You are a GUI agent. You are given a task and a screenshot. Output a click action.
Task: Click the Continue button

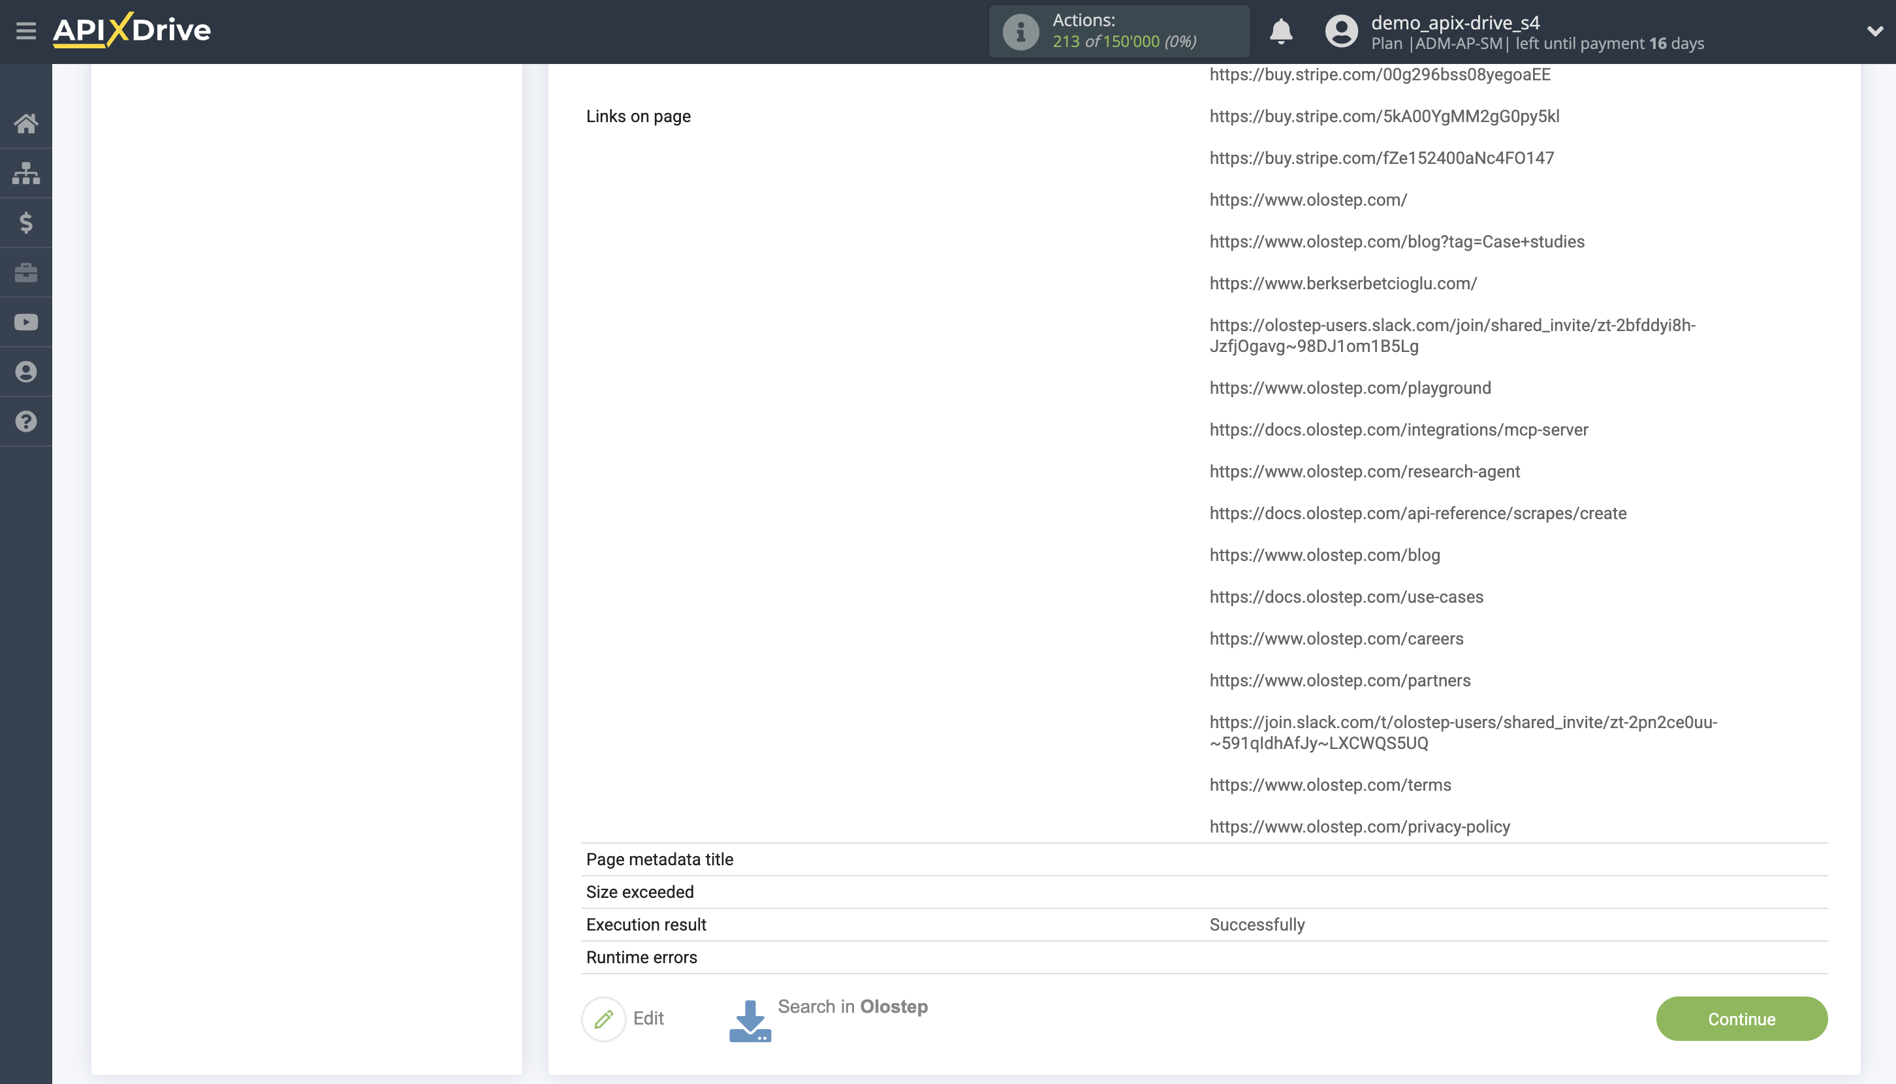pos(1741,1018)
